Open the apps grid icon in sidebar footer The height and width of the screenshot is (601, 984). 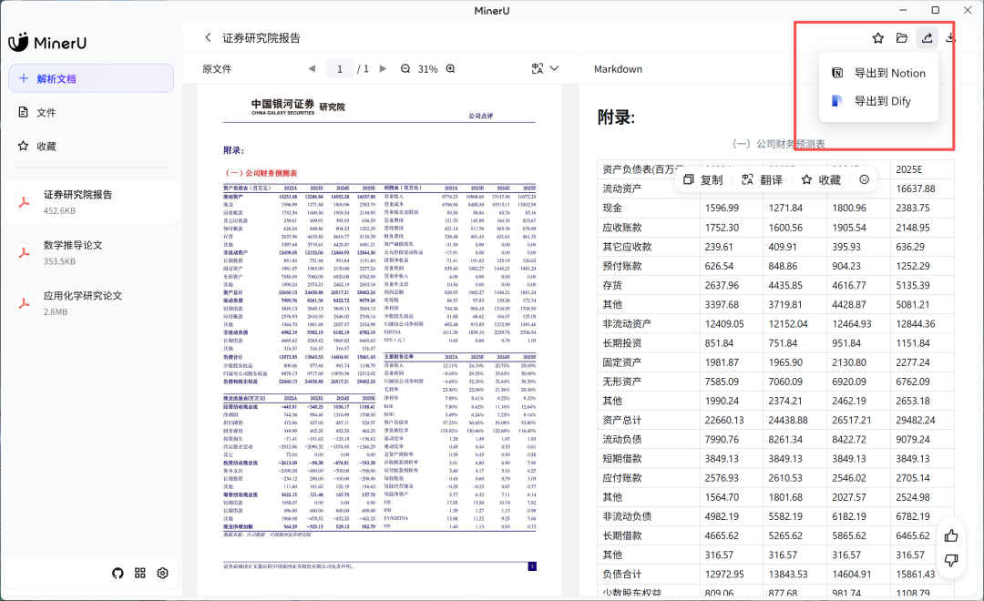coord(140,573)
